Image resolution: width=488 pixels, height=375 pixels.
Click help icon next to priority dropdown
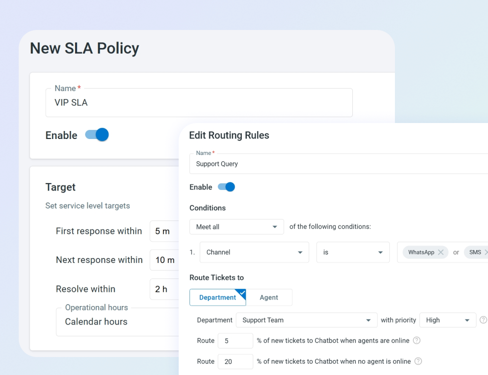(483, 320)
